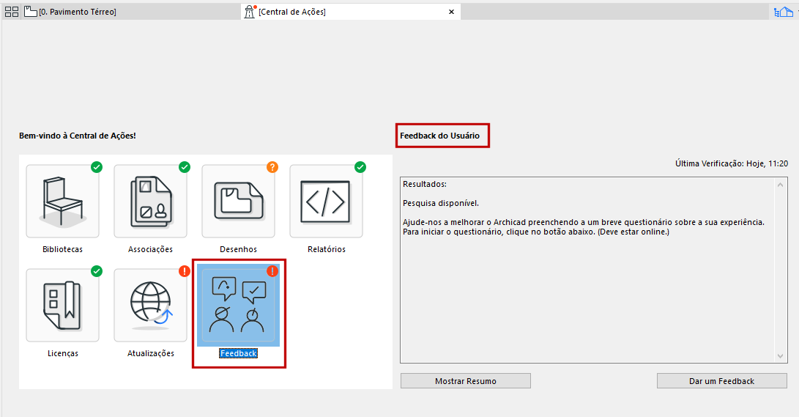Click the floor plan tab icon
The height and width of the screenshot is (417, 799).
31,11
